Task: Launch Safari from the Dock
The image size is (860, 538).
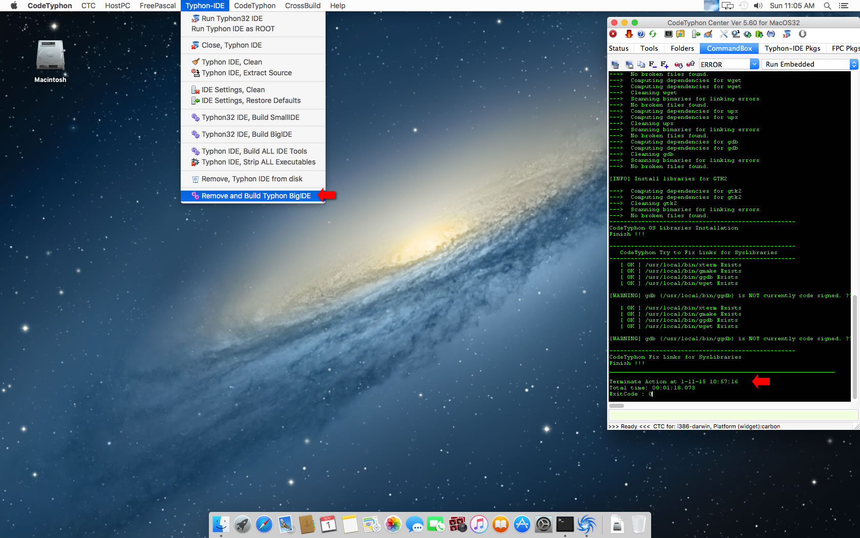Action: tap(264, 524)
